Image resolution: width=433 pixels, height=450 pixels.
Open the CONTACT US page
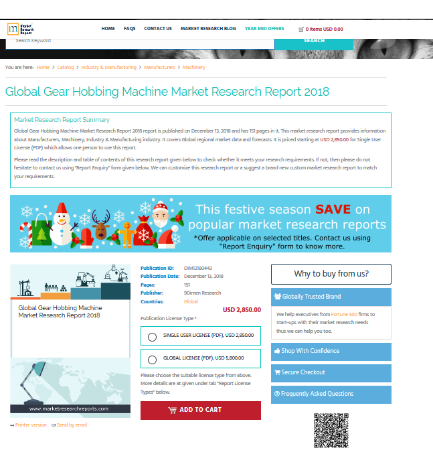158,28
